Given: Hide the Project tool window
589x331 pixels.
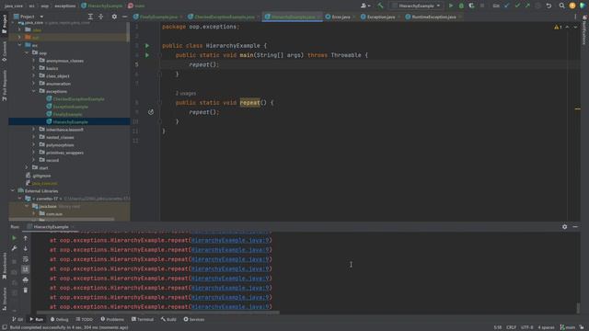Looking at the screenshot, I should [125, 17].
